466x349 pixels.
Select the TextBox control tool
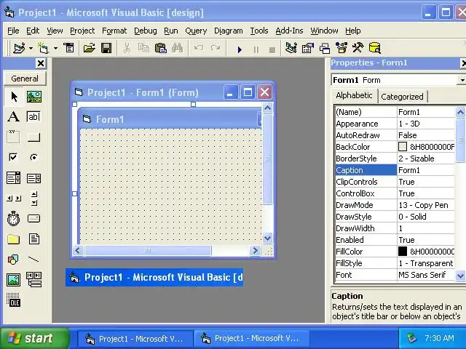[34, 116]
